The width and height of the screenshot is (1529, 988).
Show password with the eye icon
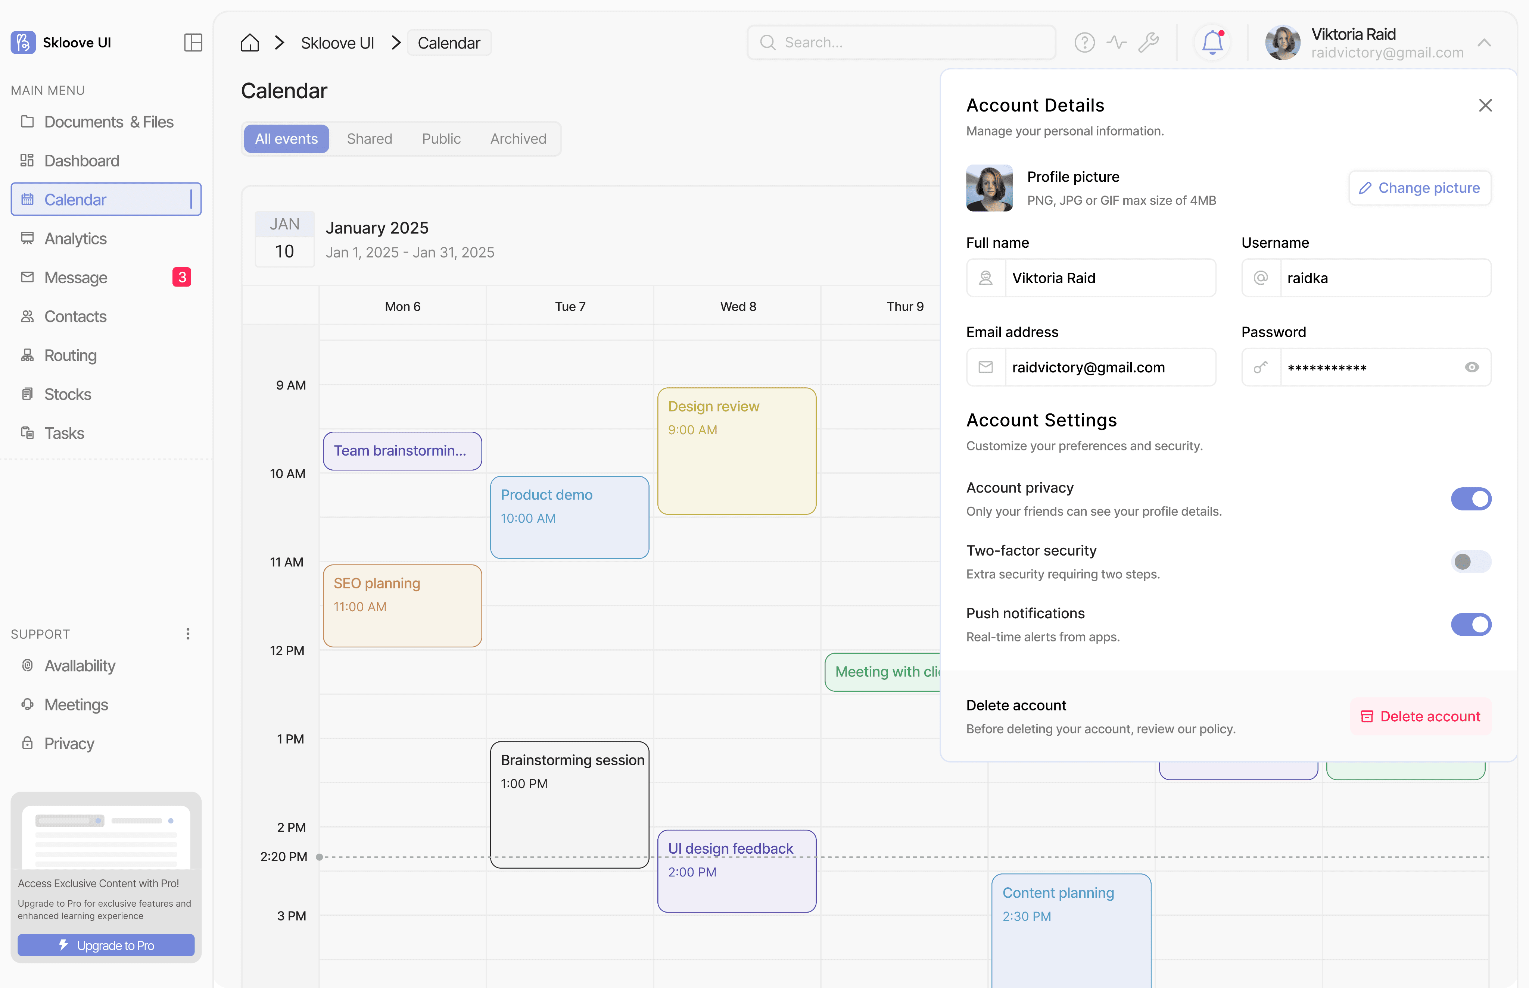[x=1472, y=367]
